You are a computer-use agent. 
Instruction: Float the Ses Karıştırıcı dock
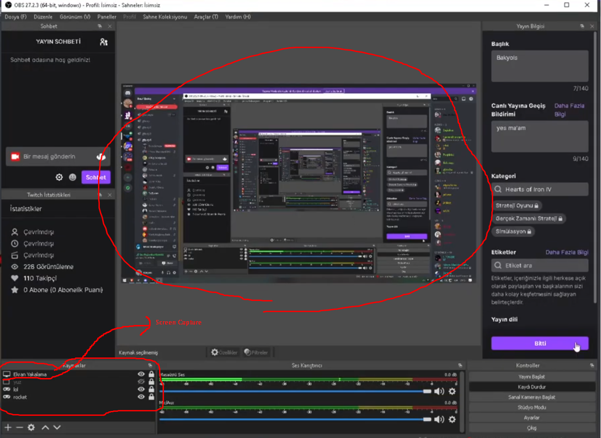[460, 365]
